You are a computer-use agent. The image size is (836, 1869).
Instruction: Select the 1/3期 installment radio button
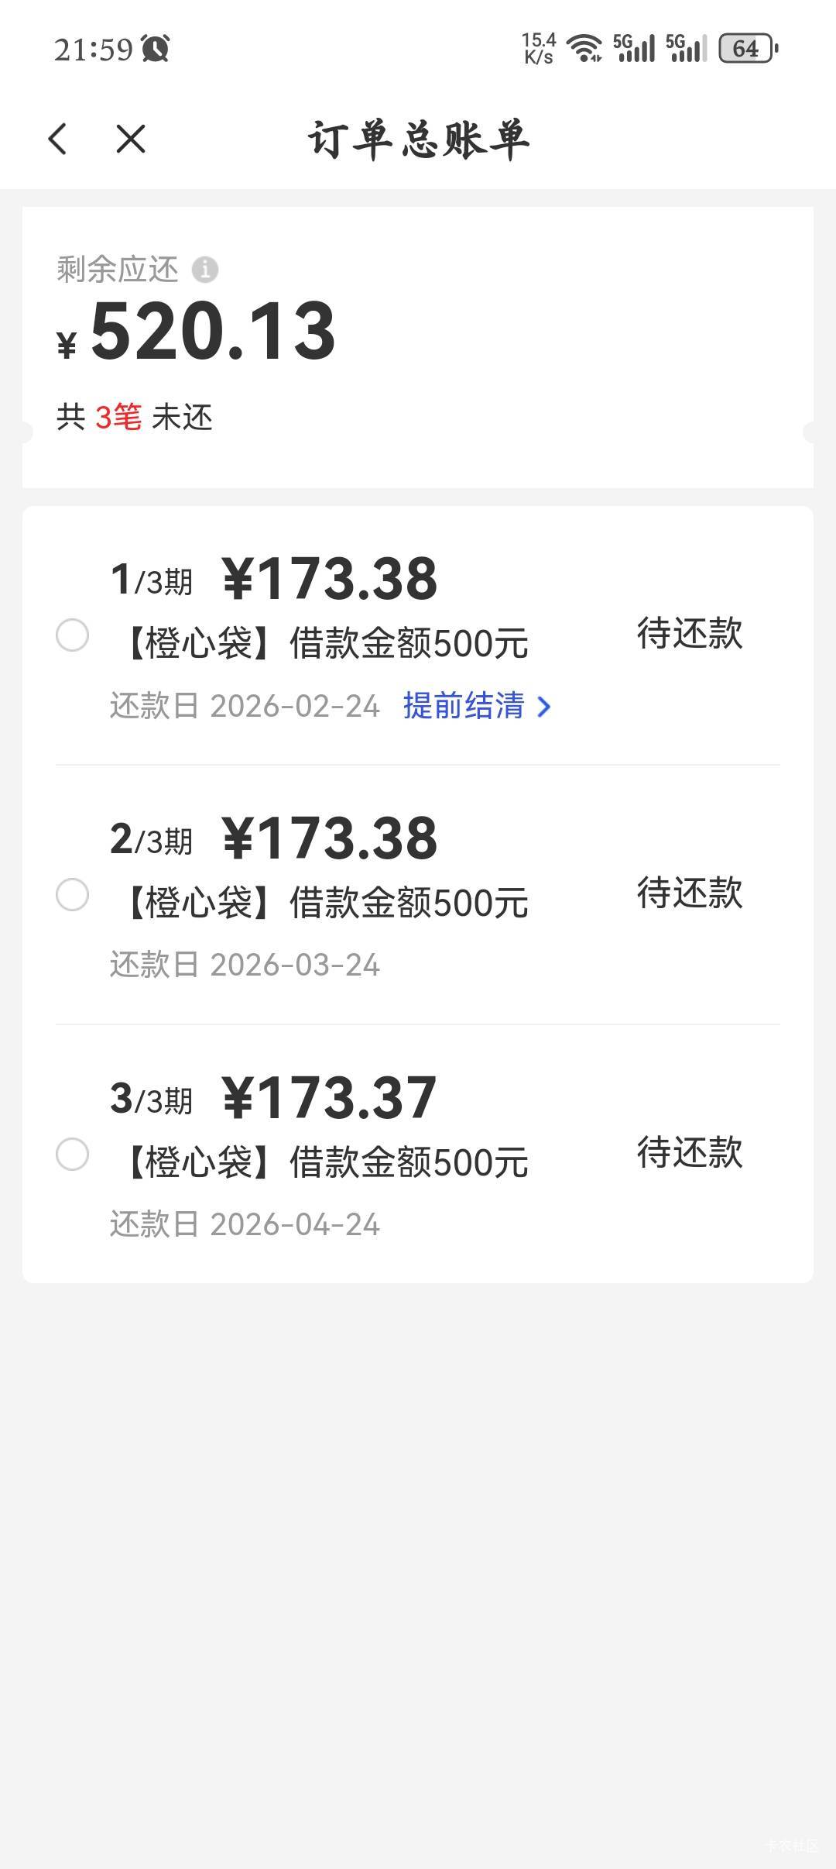click(x=73, y=635)
